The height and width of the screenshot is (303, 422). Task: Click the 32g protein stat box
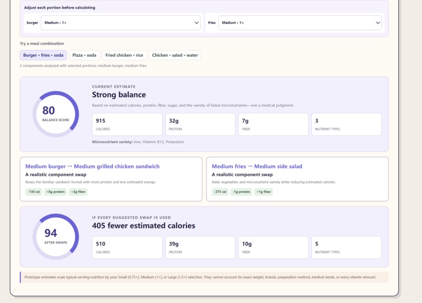[200, 124]
